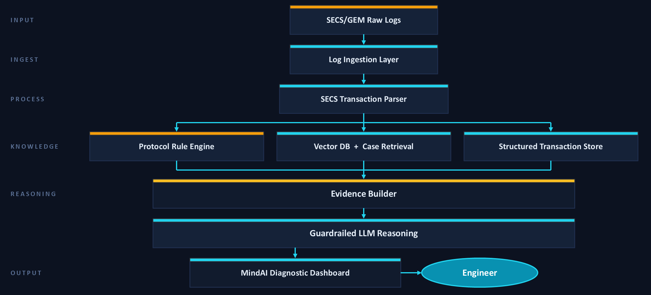
Task: Select the SECS Transaction Parser node
Action: pyautogui.click(x=364, y=99)
